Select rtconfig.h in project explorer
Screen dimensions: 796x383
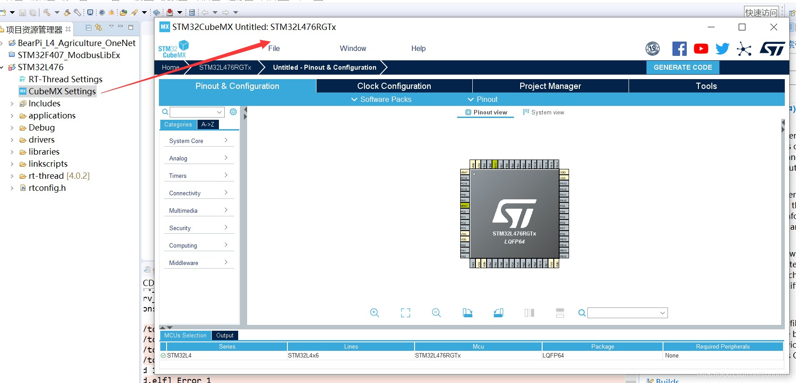pyautogui.click(x=47, y=188)
